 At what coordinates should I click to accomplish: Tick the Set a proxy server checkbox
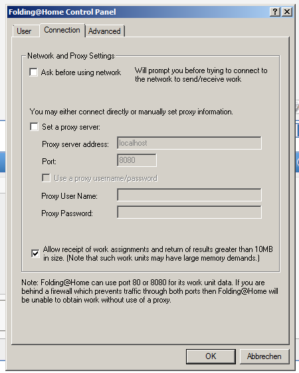coord(35,127)
